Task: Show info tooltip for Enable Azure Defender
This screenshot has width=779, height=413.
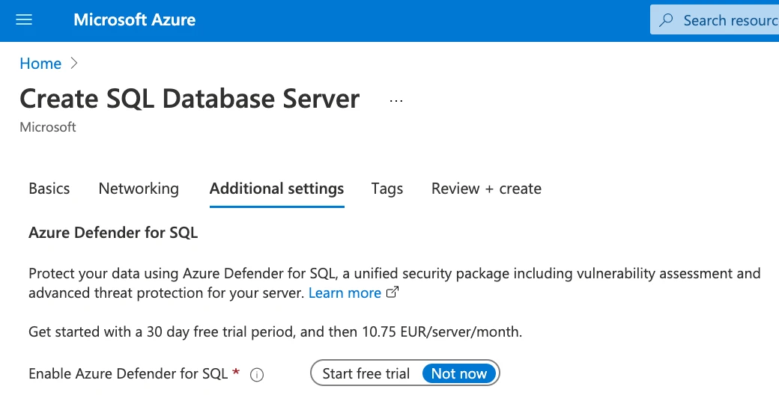Action: 257,375
